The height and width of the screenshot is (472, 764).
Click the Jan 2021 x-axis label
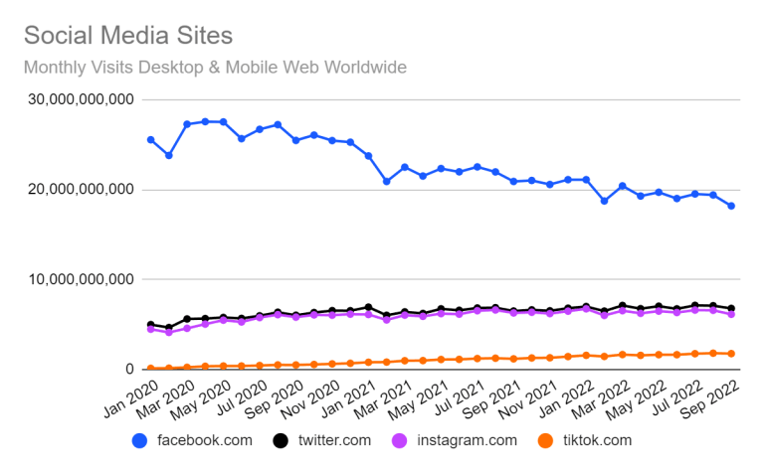click(x=349, y=399)
